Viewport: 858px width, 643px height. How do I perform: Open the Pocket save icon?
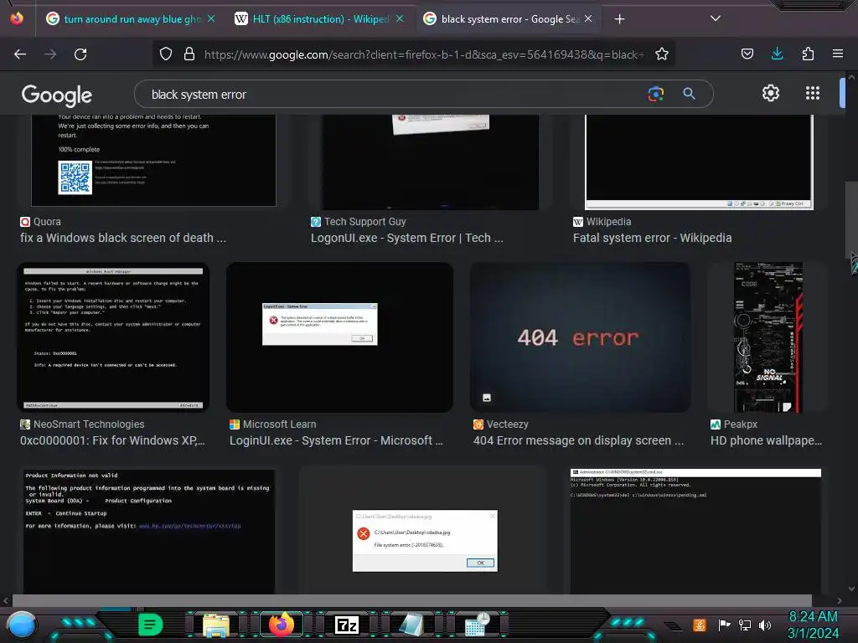click(747, 54)
